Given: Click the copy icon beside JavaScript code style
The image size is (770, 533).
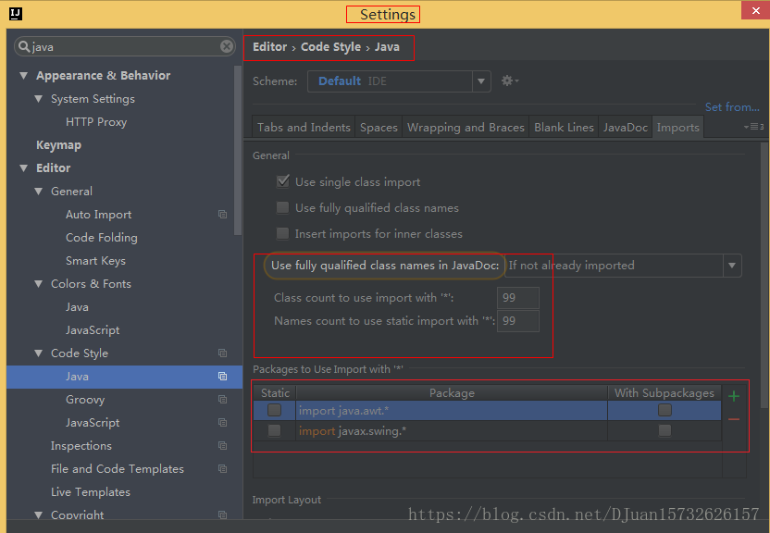Looking at the screenshot, I should tap(222, 423).
